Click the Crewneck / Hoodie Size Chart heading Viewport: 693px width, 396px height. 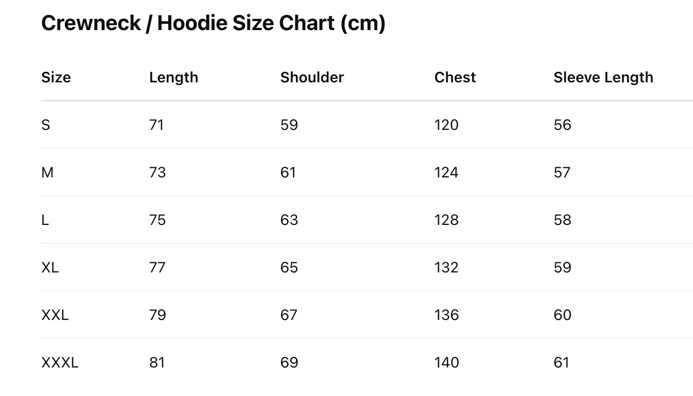pyautogui.click(x=213, y=23)
